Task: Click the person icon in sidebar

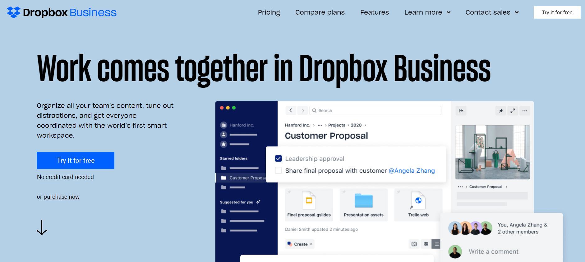Action: (x=223, y=135)
